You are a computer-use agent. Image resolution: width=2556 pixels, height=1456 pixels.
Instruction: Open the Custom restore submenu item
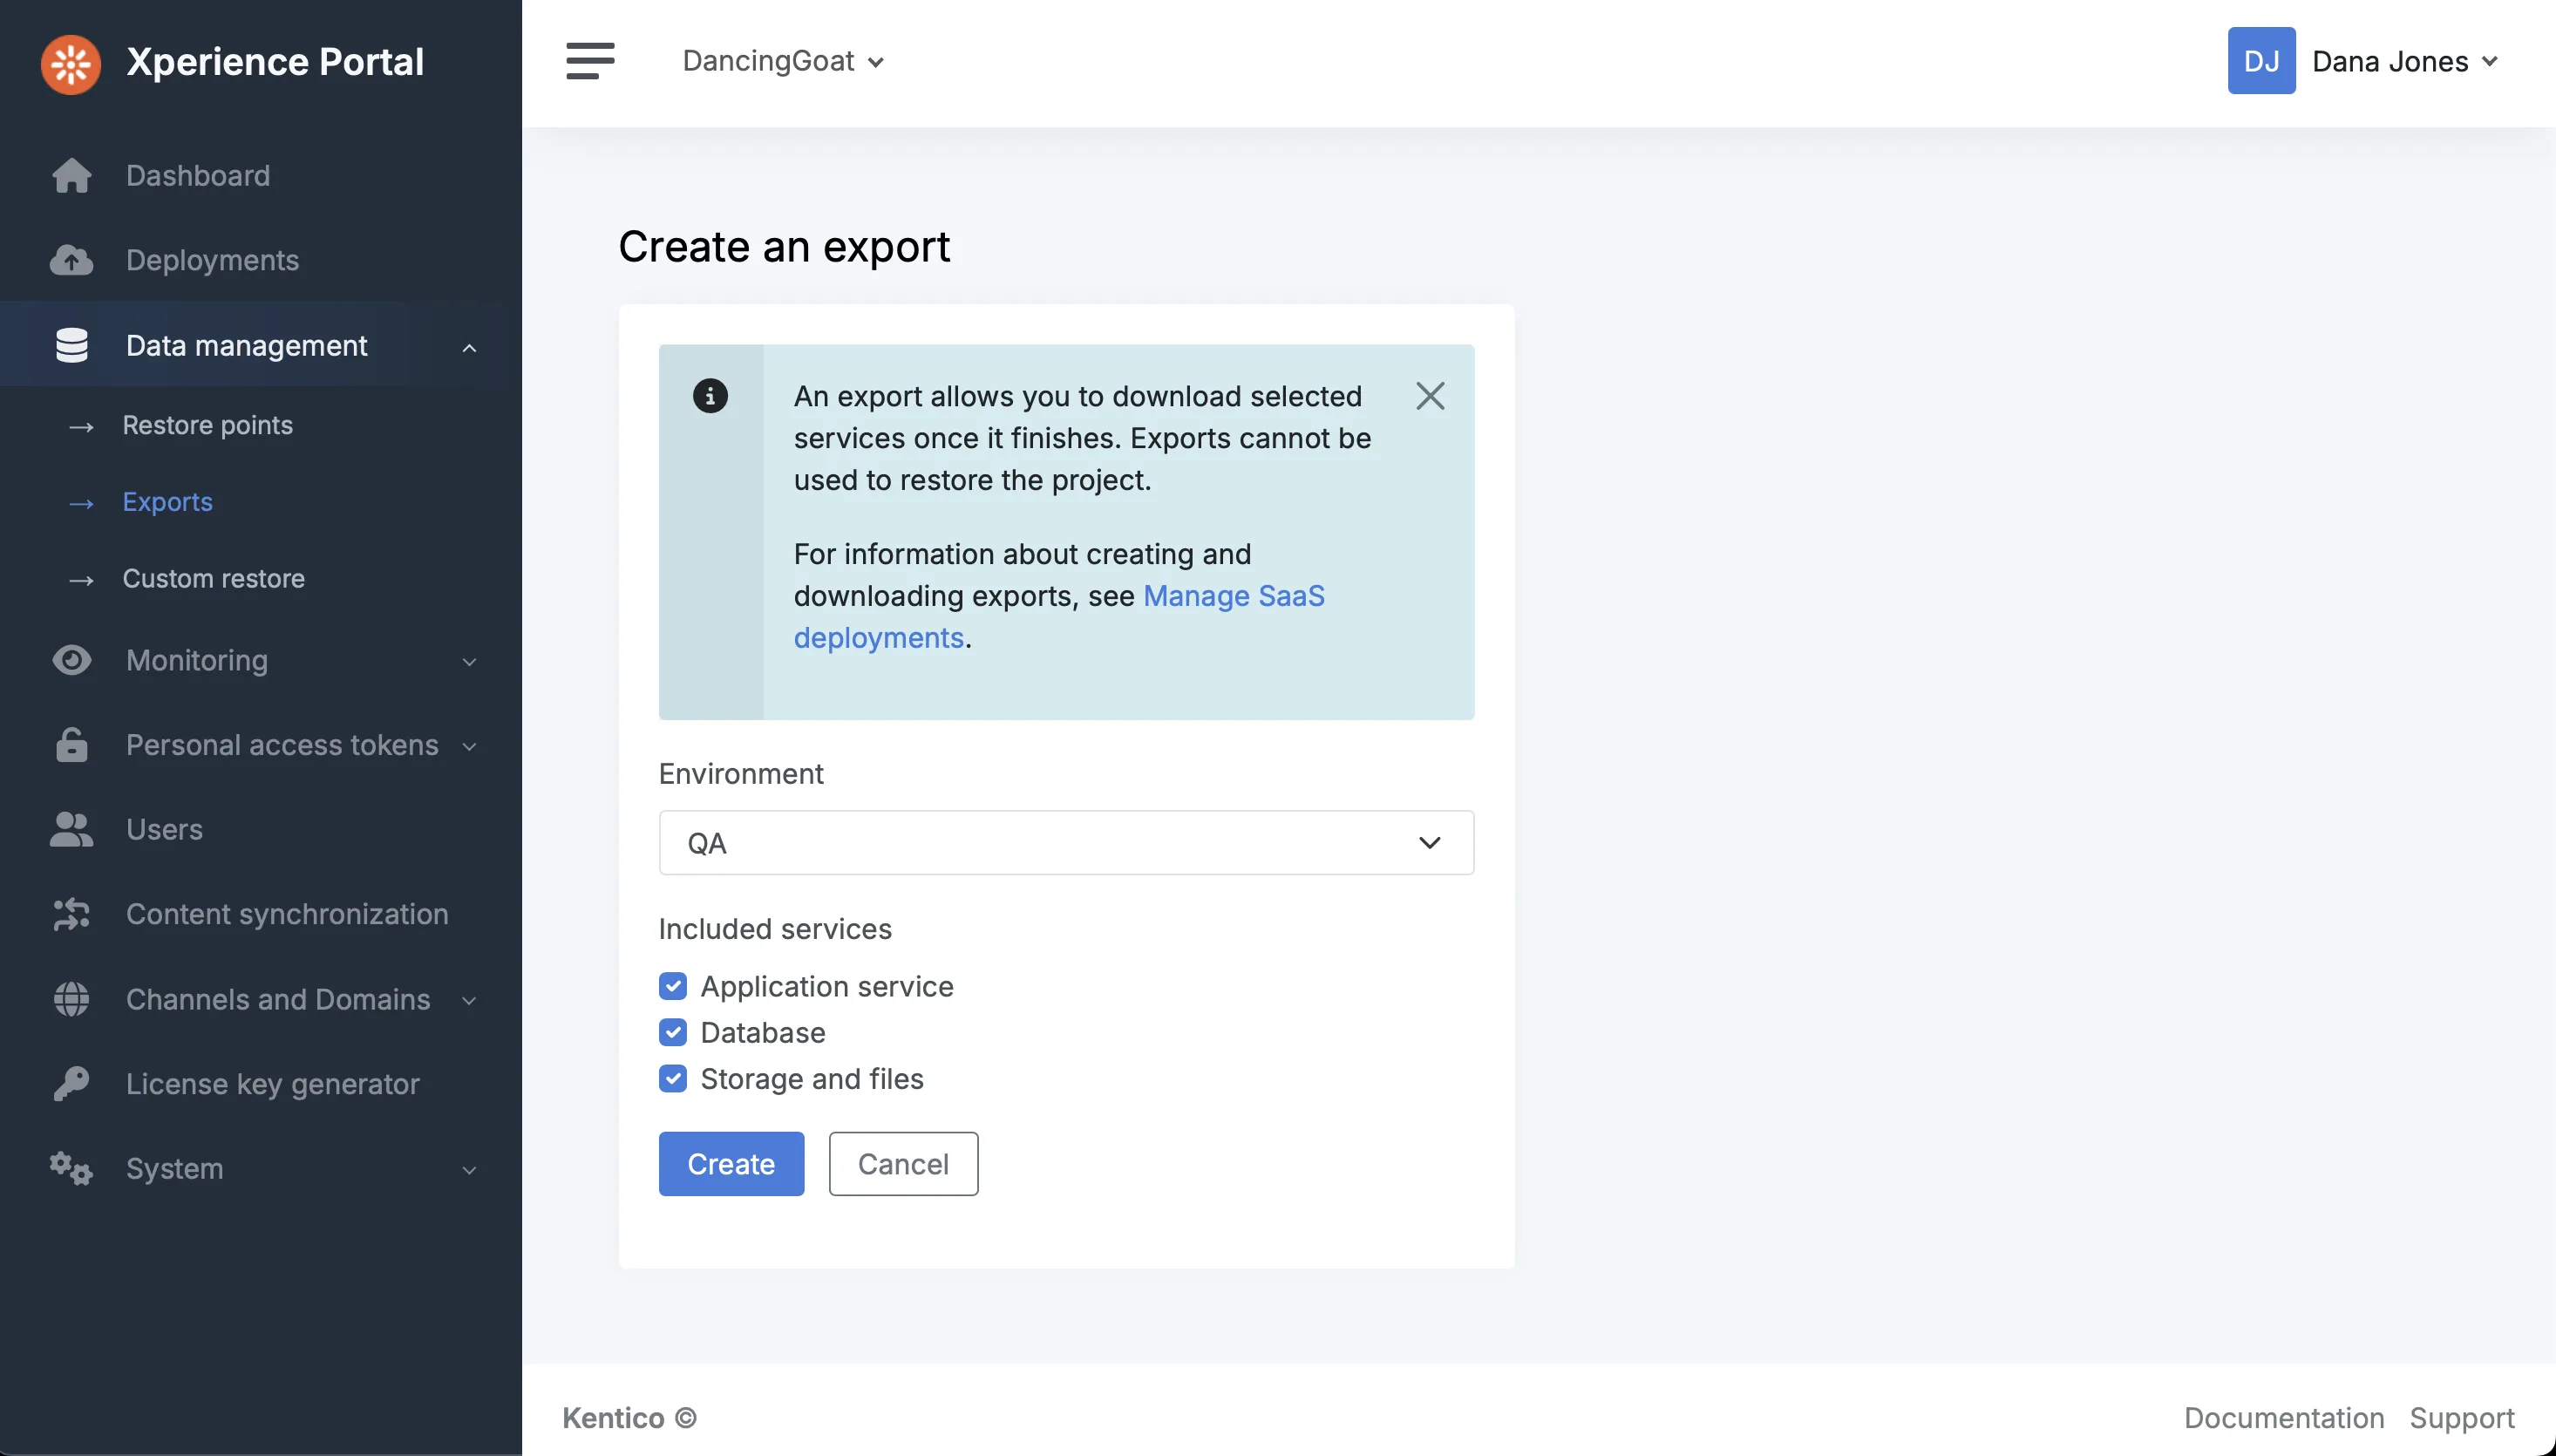click(213, 579)
